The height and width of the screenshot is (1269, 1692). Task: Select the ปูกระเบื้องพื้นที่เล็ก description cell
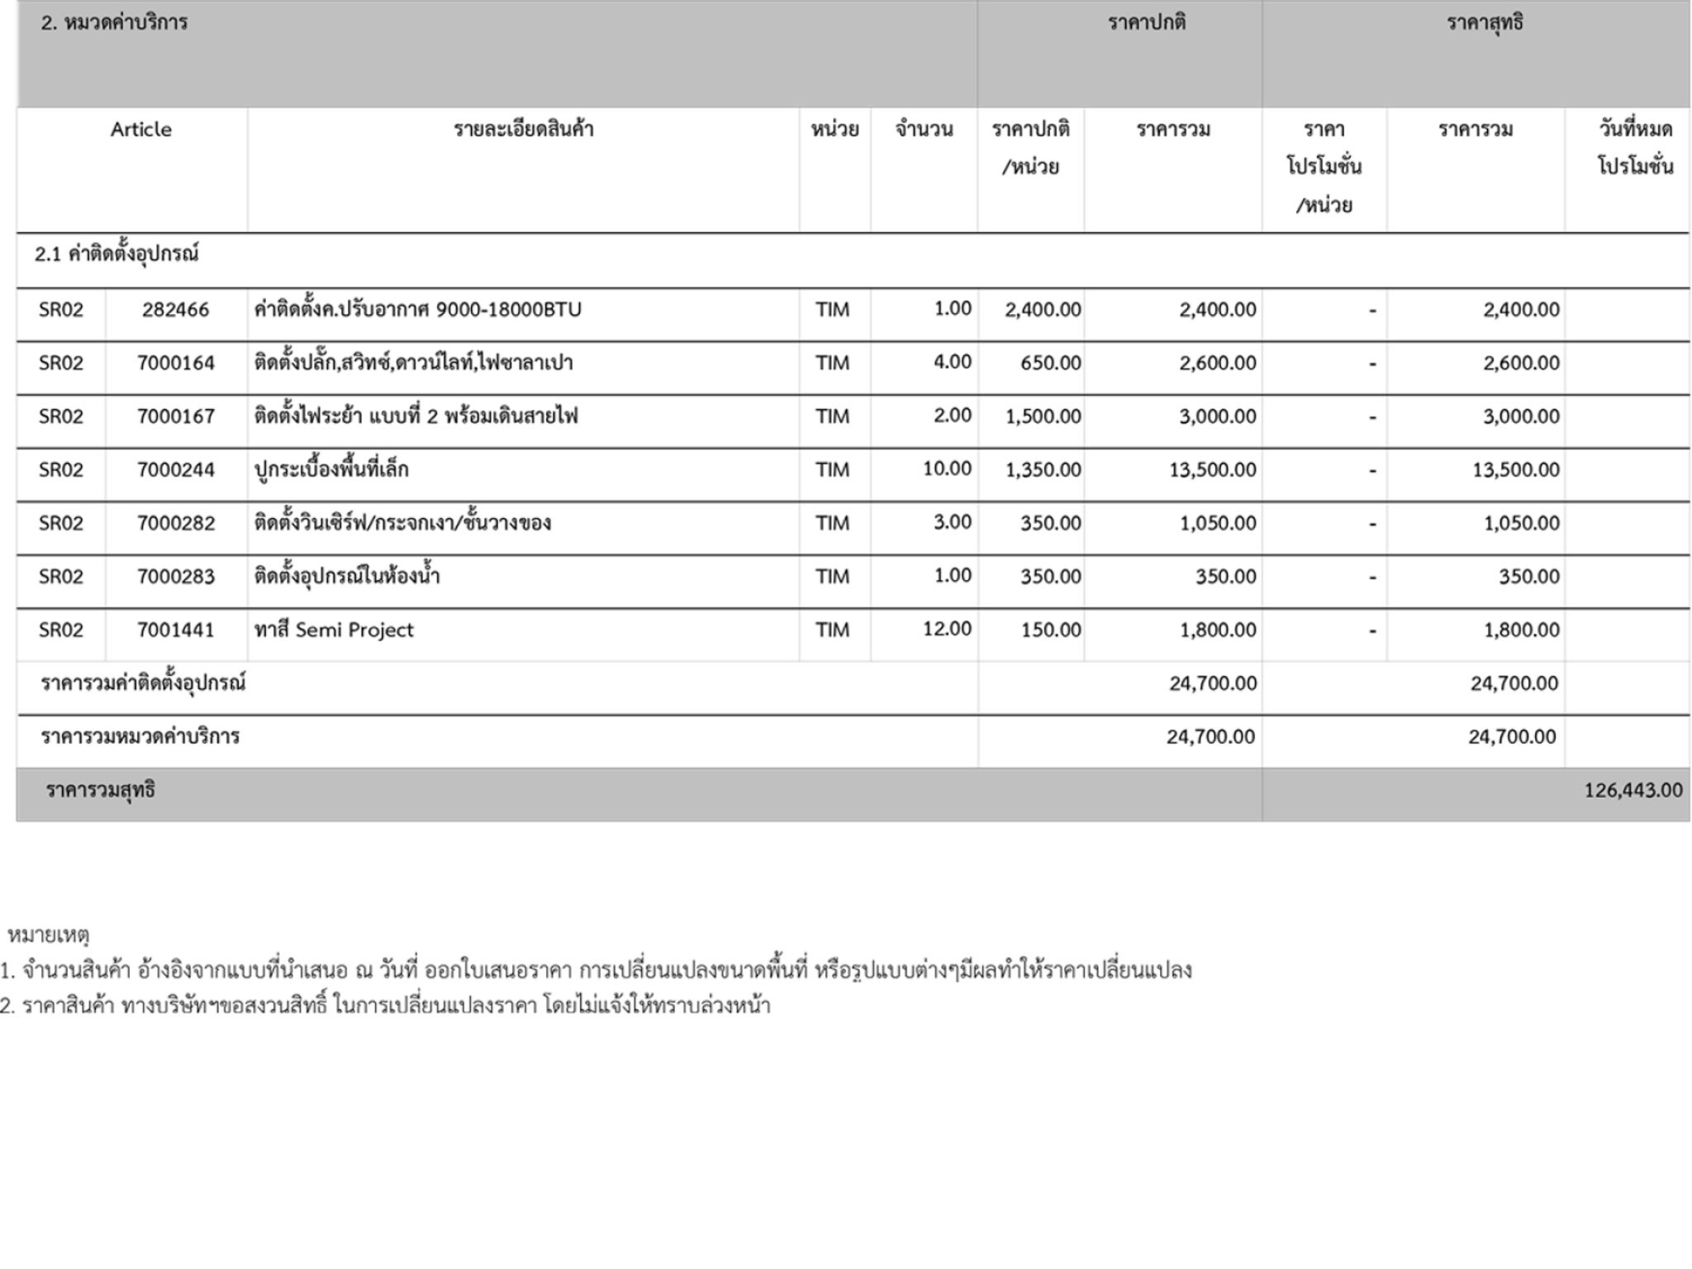tap(331, 470)
